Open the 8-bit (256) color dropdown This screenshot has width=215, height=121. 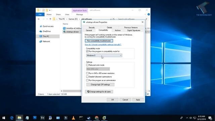pos(98,69)
